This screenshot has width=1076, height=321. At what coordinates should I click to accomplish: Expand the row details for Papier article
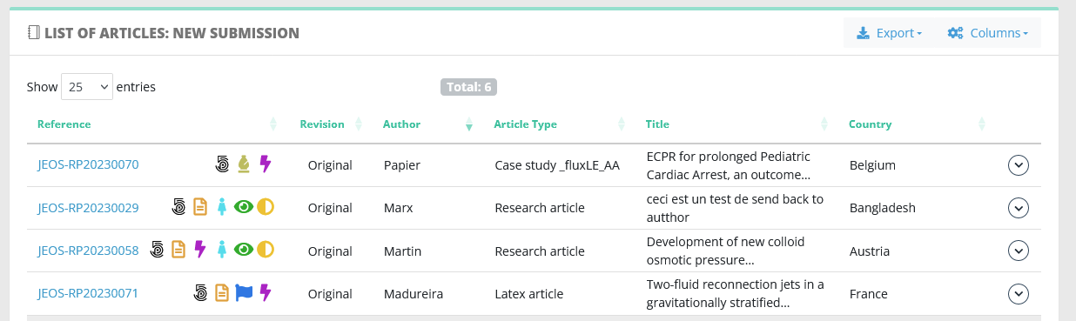[1019, 164]
